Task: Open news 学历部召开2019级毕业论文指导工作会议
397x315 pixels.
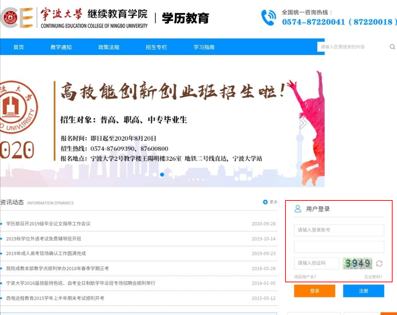Action: tap(48, 224)
